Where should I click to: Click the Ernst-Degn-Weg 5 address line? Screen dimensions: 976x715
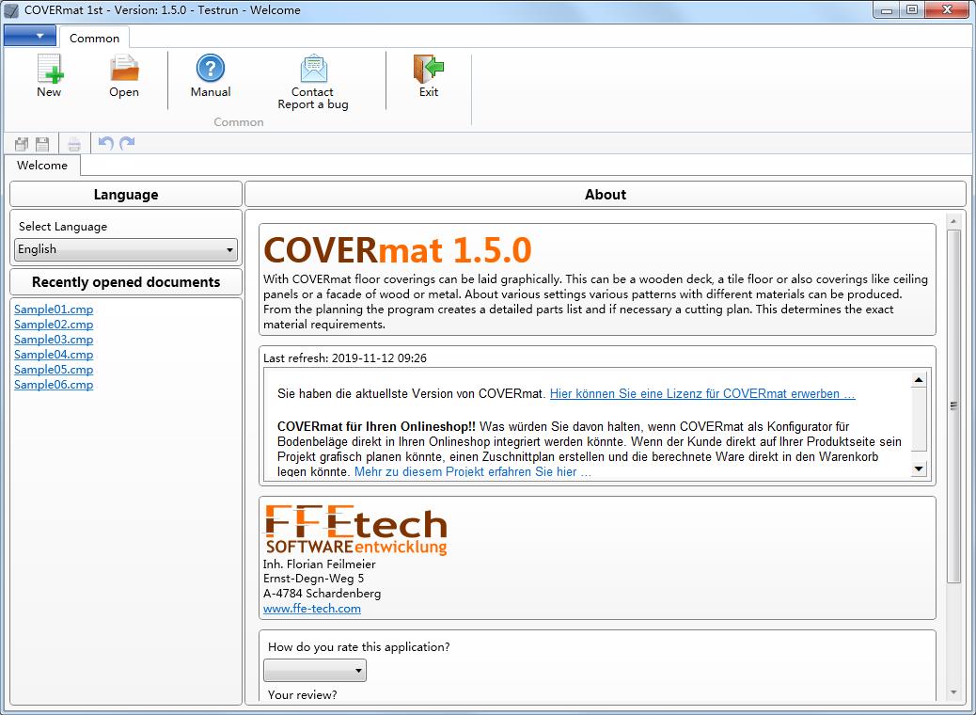click(x=313, y=579)
